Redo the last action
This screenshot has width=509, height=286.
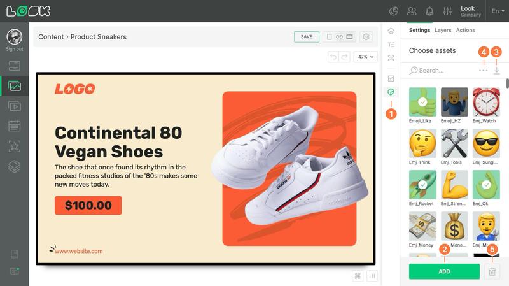click(344, 57)
